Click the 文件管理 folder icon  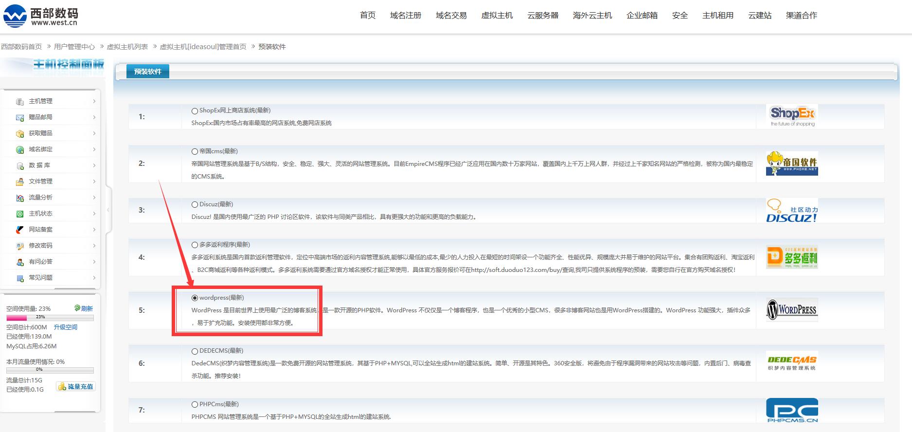(x=20, y=181)
